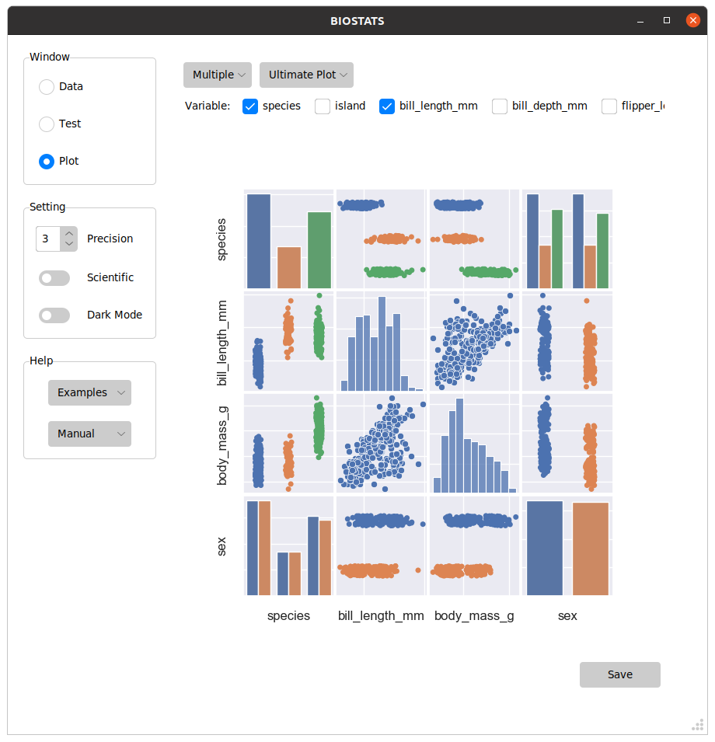Click the bill_length_mm histogram subplot
This screenshot has width=715, height=742.
coord(381,342)
